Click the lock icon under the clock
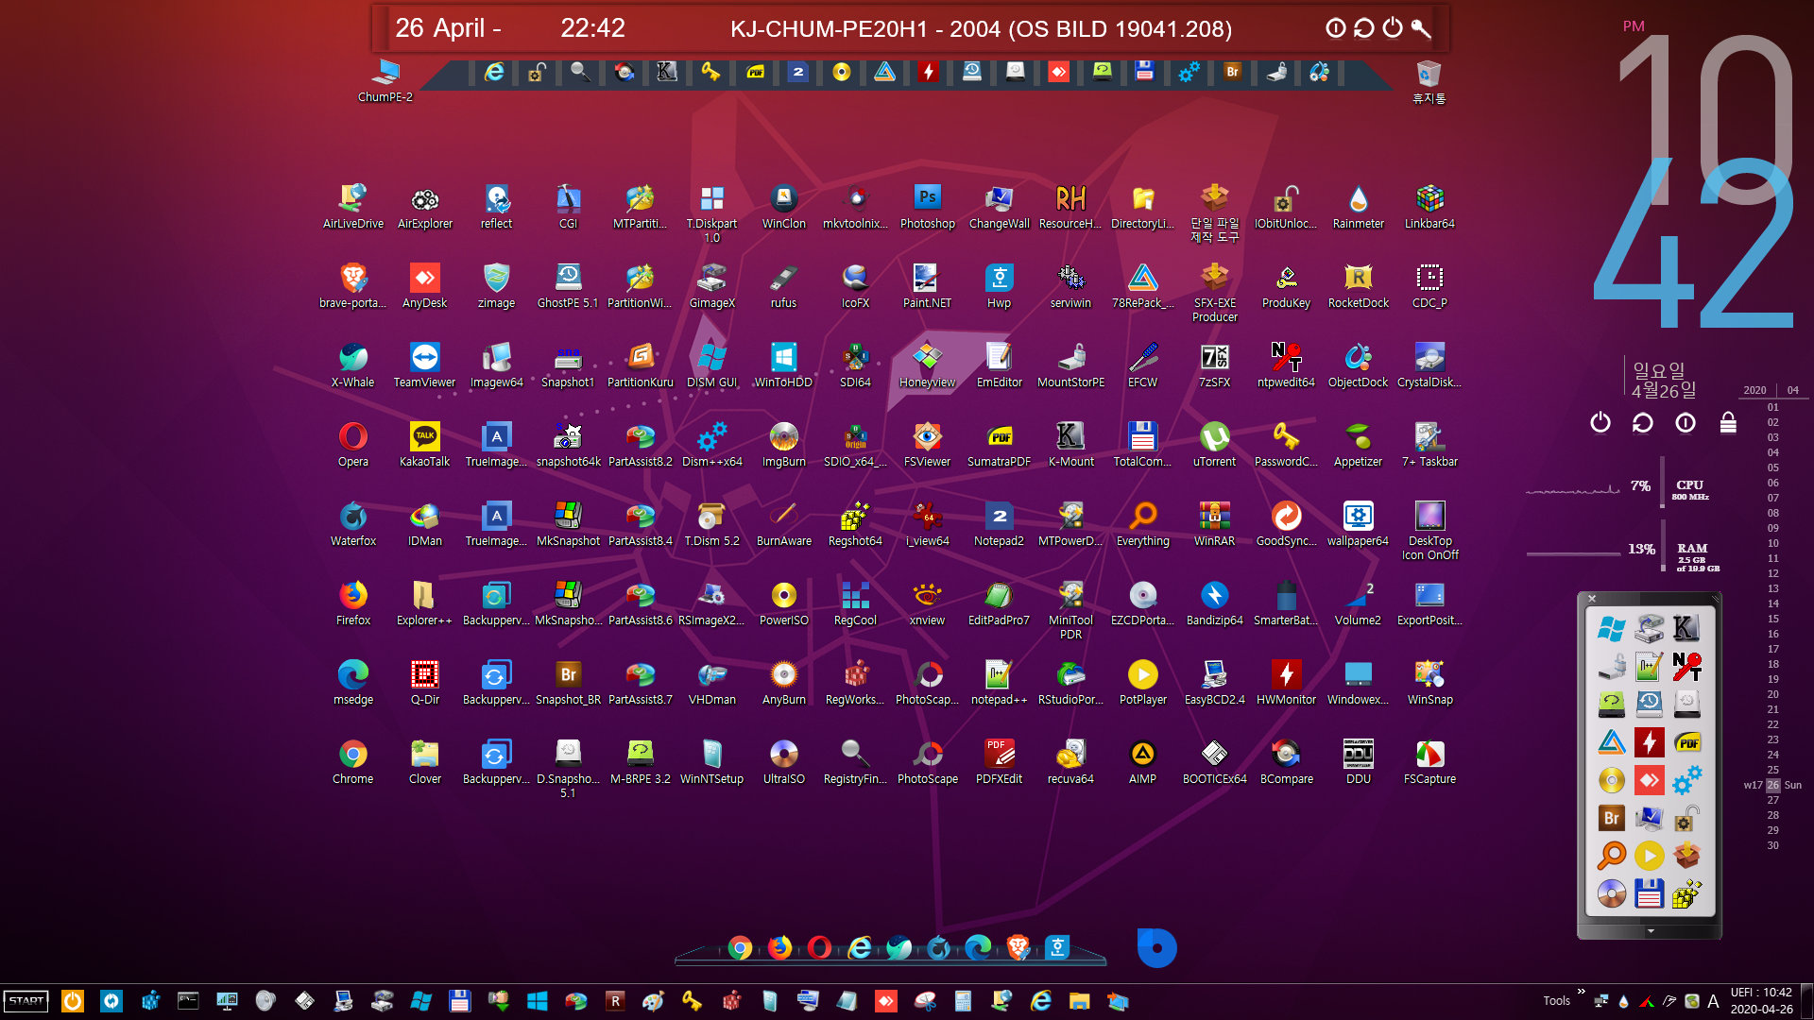1814x1020 pixels. point(1728,422)
